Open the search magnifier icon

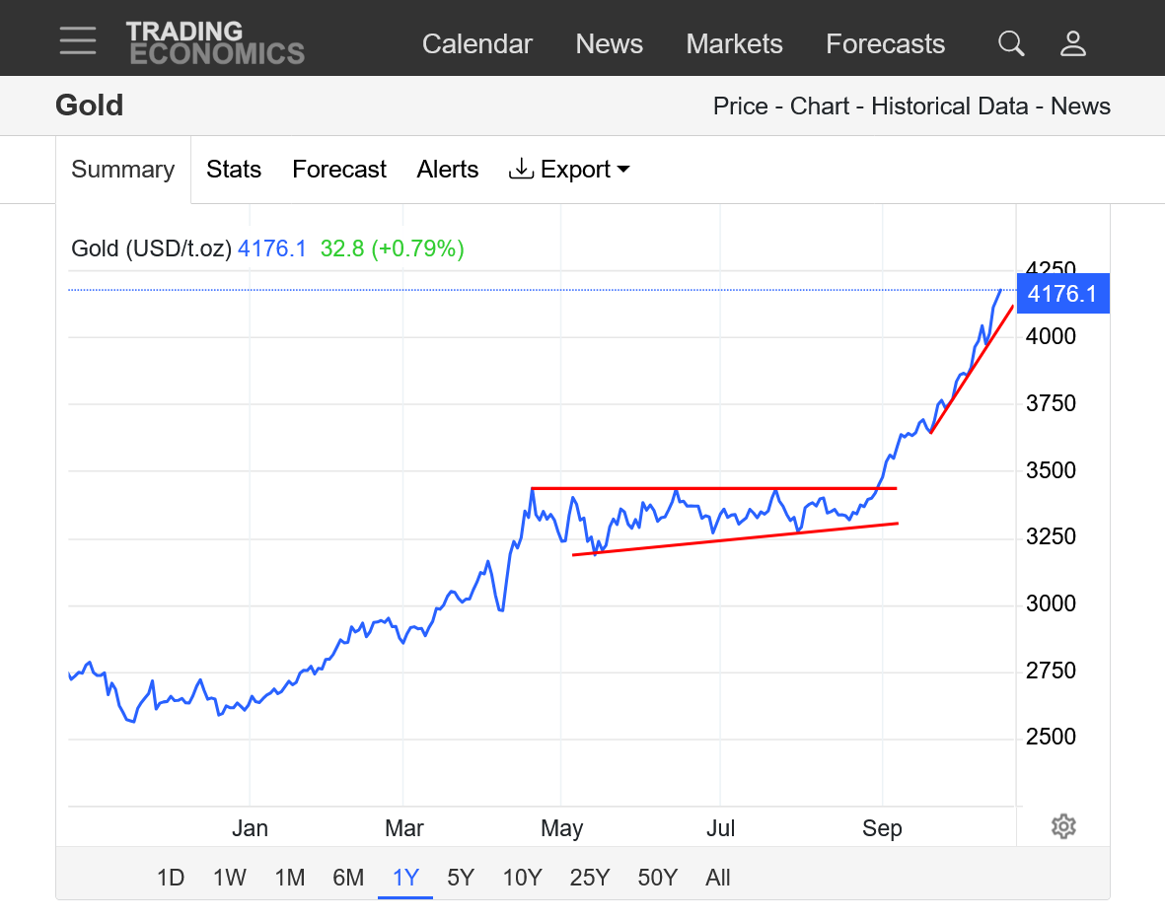pyautogui.click(x=1011, y=43)
